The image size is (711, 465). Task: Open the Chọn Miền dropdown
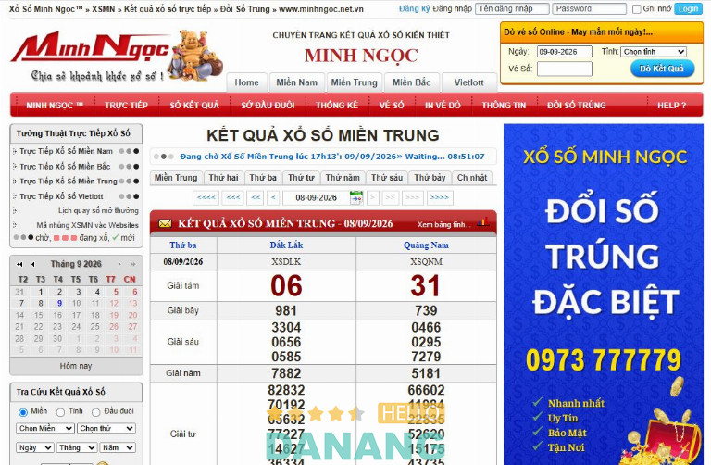click(x=45, y=428)
